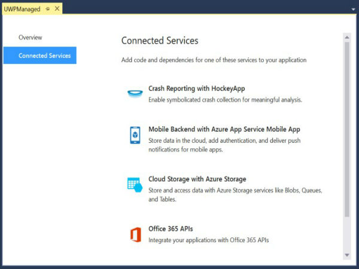Viewport: 359px width, 269px height.
Task: Select Connected Services in the sidebar
Action: (44, 56)
